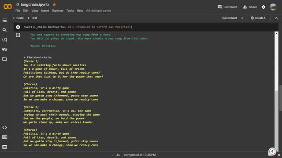Viewport: 282px width, 158px height.
Task: Click the '> Finished chain.' output line
Action: (38, 57)
